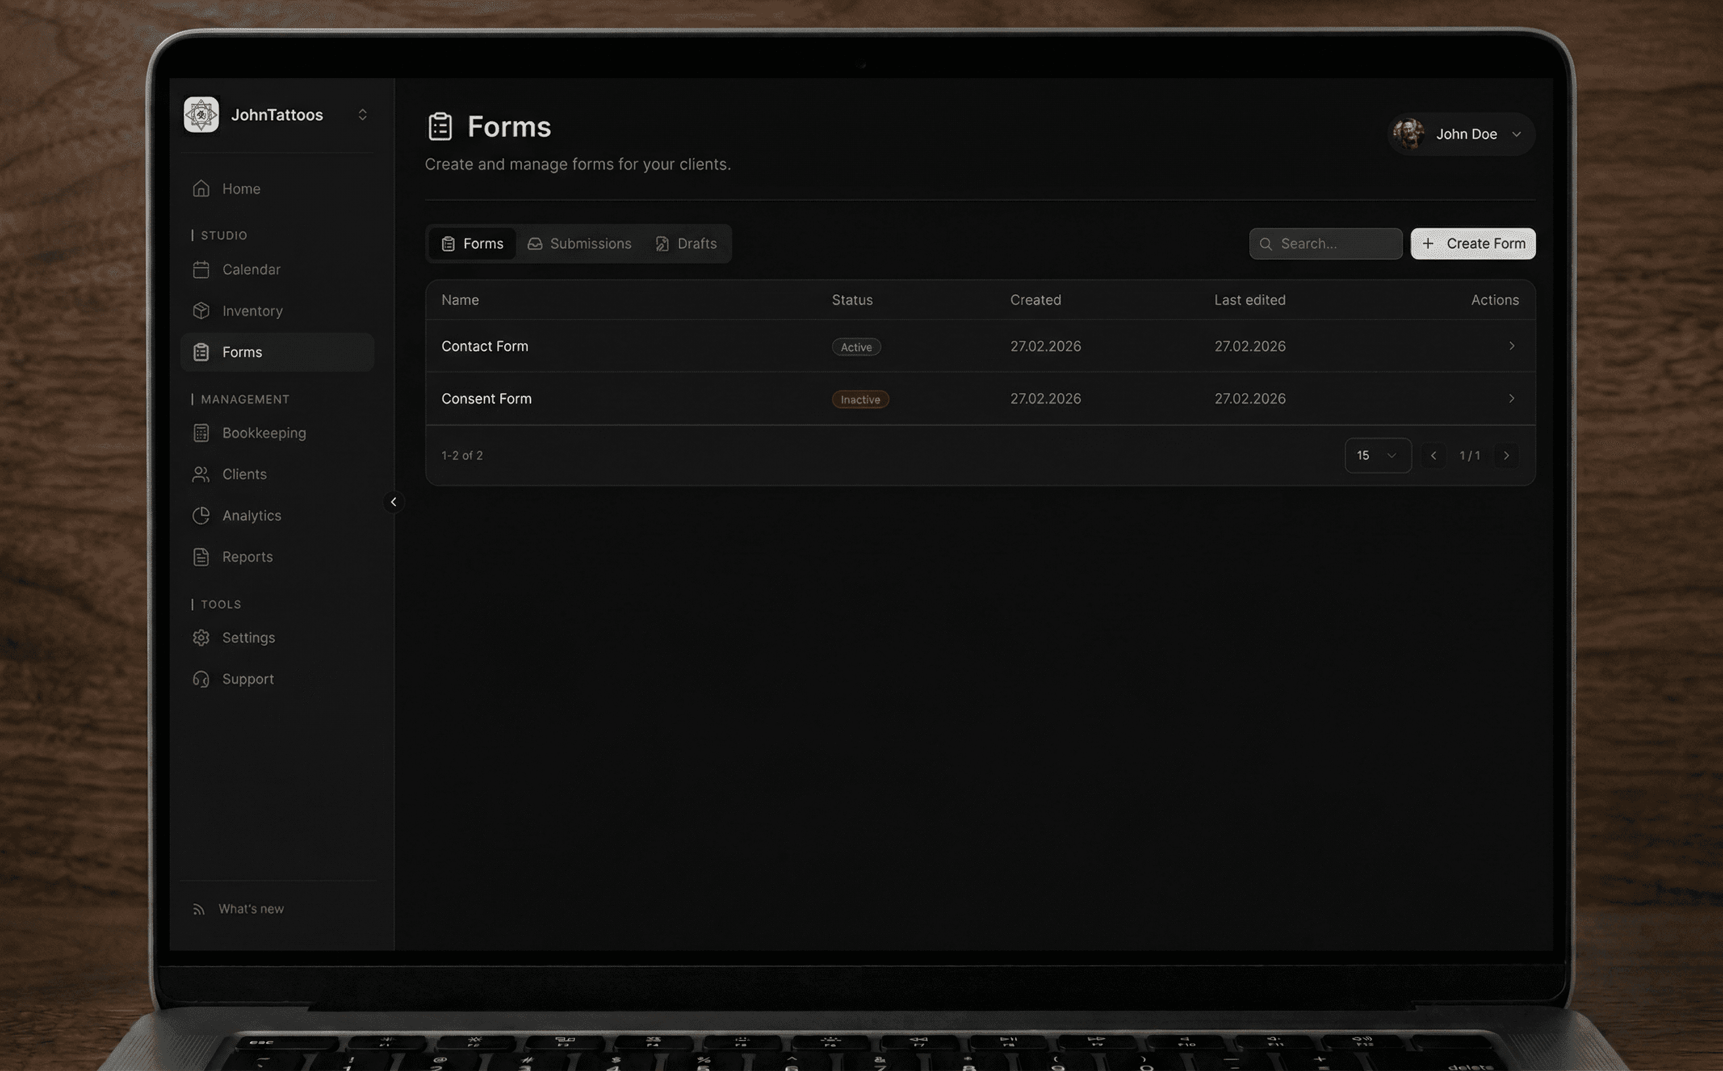Open the Calendar sidebar icon
This screenshot has width=1723, height=1071.
coord(202,270)
